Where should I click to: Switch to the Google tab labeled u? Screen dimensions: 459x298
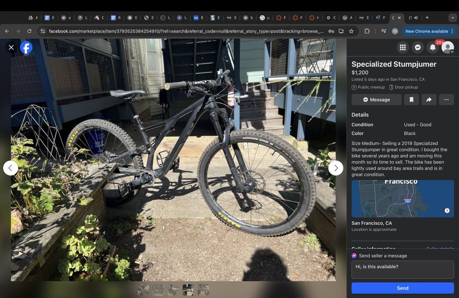click(x=265, y=18)
